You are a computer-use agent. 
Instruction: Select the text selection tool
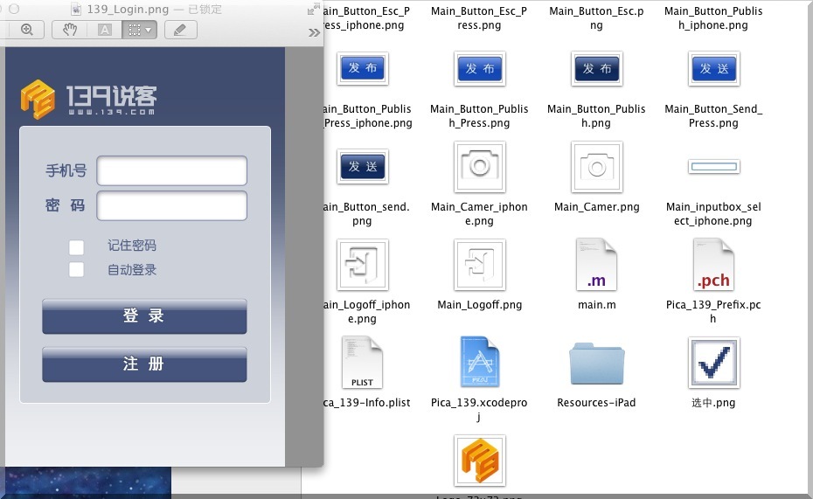click(x=105, y=30)
